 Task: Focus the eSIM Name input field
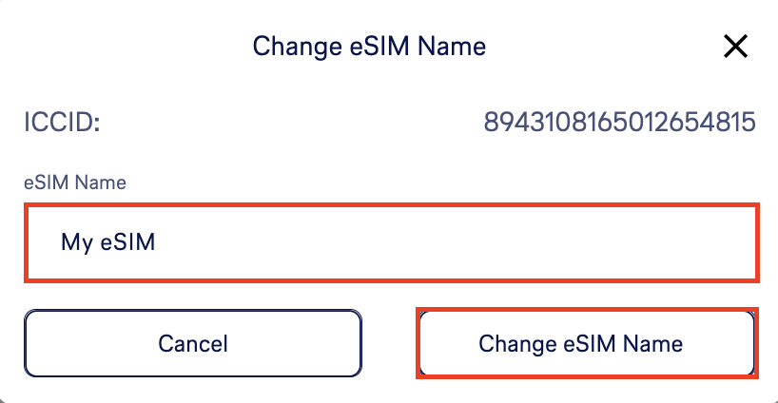pyautogui.click(x=391, y=242)
